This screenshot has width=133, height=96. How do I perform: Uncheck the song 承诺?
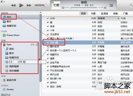(48, 26)
